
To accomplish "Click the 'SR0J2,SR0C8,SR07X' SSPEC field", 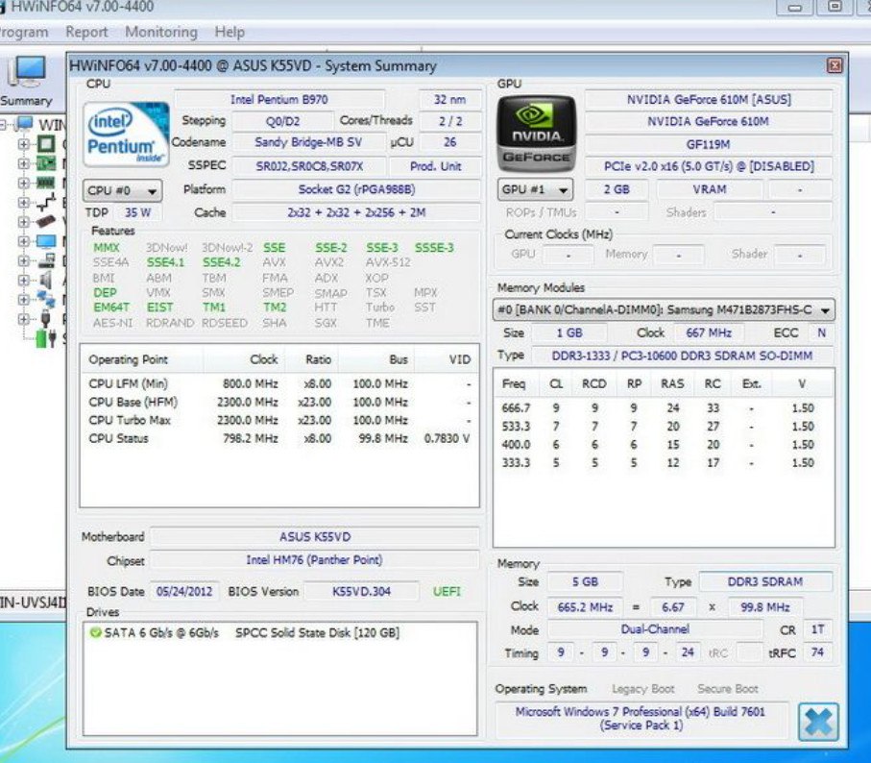I will 309,166.
